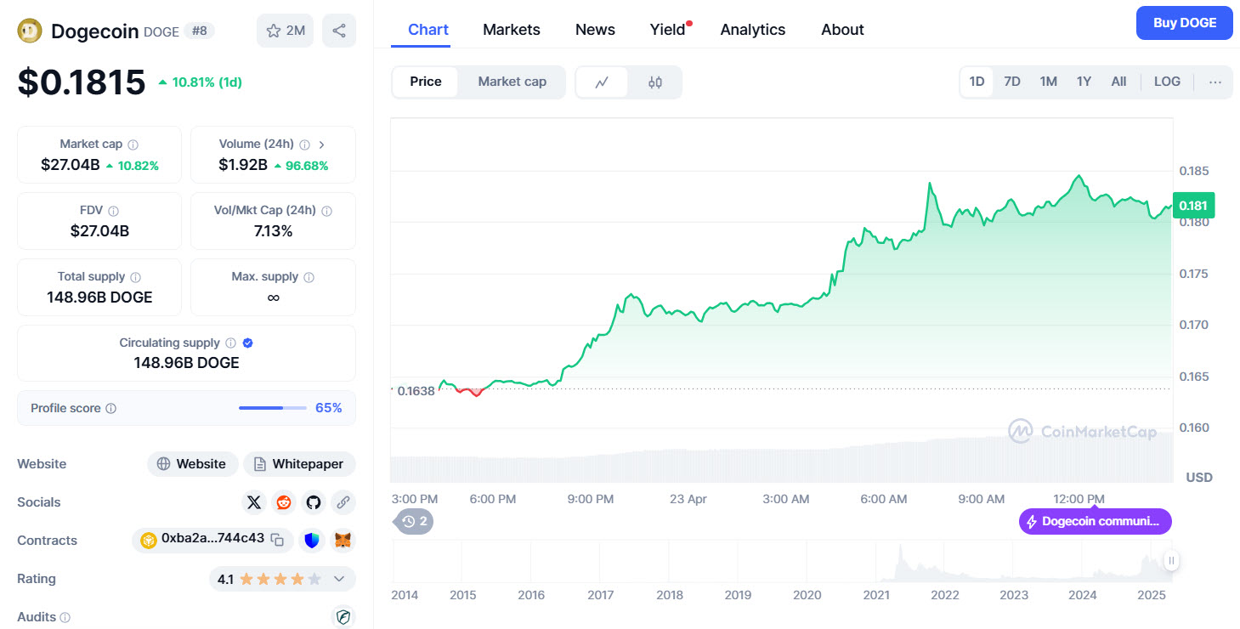Viewport: 1240px width, 629px height.
Task: Set chart range to 1D
Action: pyautogui.click(x=977, y=82)
